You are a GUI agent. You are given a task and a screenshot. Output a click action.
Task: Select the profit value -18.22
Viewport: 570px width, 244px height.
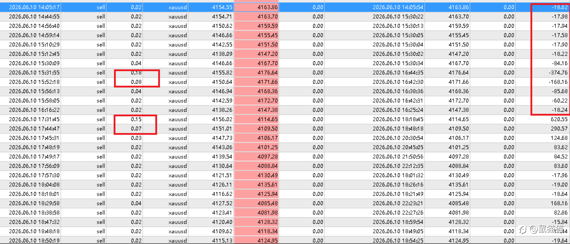[x=560, y=54]
